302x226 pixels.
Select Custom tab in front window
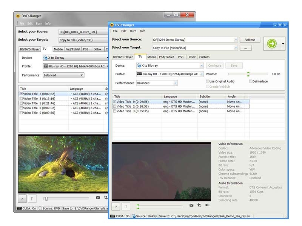(x=204, y=57)
